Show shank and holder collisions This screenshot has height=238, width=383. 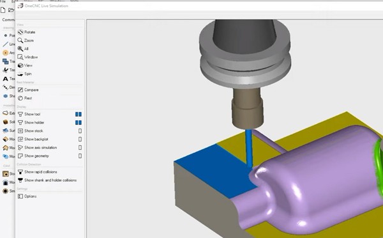47,180
